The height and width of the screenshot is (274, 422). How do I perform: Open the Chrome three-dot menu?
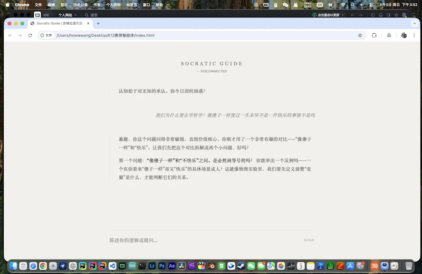(x=414, y=35)
